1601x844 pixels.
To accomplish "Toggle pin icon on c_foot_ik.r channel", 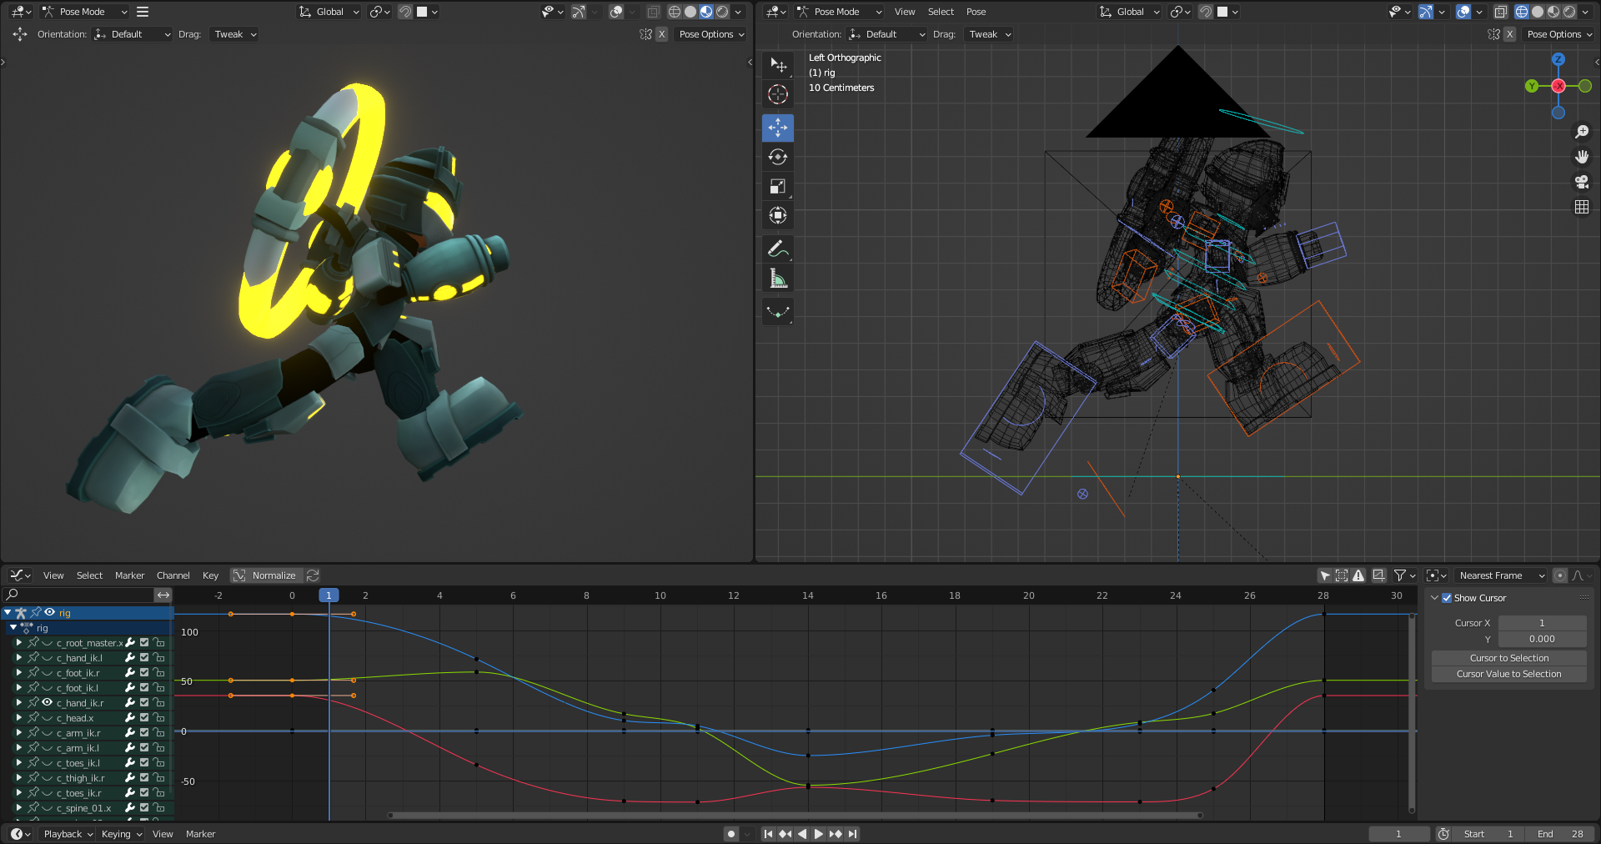I will pos(33,672).
